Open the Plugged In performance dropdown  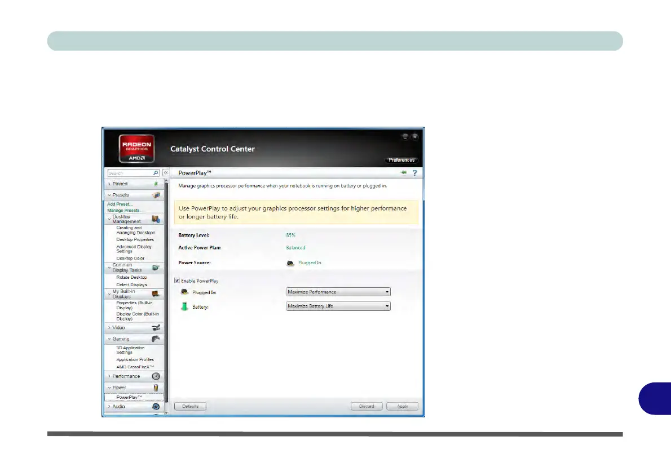click(338, 292)
